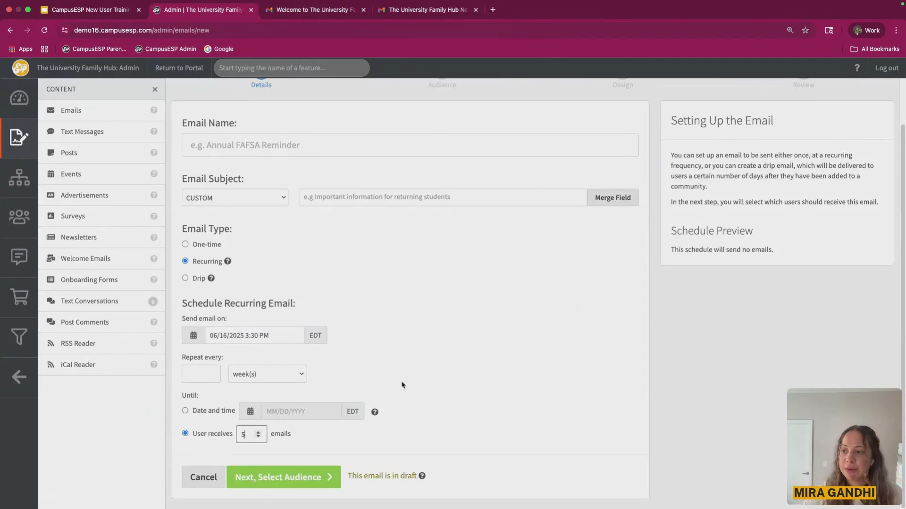
Task: Click the Merge Field button
Action: point(612,197)
